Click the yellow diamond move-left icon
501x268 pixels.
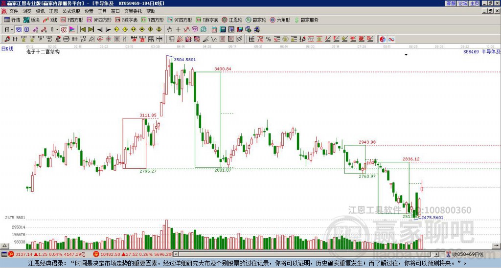(x=116, y=29)
